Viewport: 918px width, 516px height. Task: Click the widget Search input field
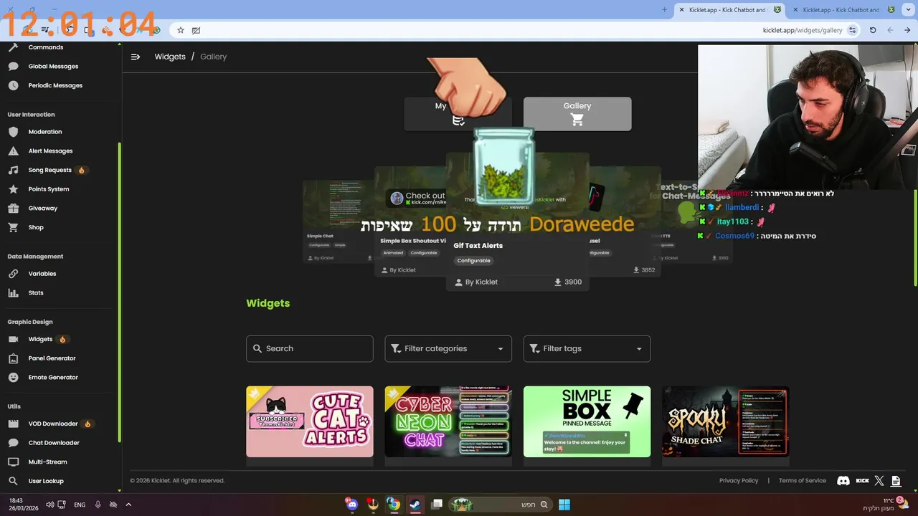(310, 348)
